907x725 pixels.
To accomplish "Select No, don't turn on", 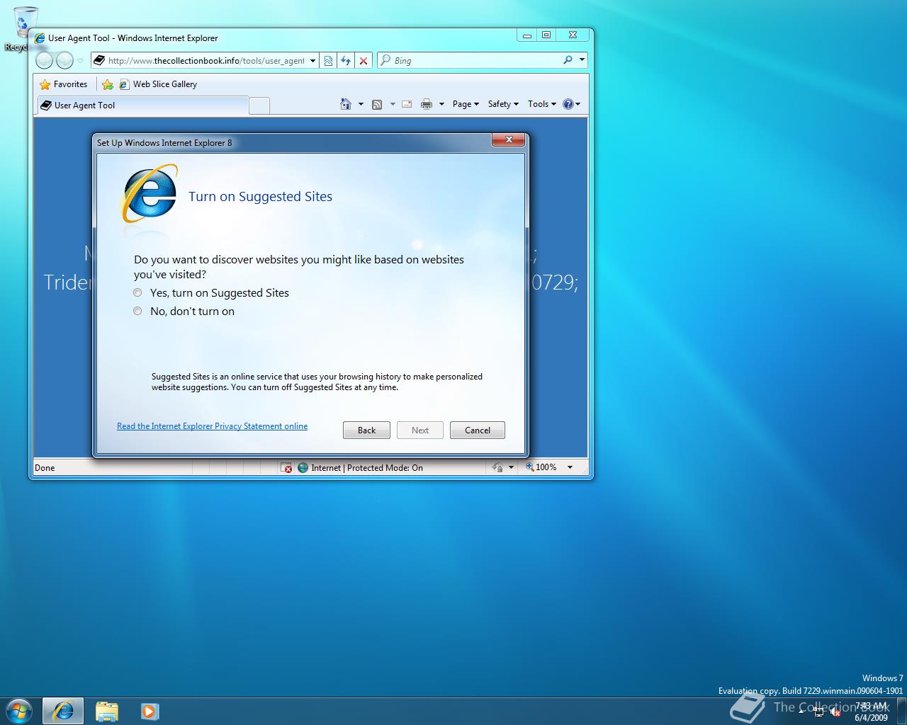I will pos(184,312).
